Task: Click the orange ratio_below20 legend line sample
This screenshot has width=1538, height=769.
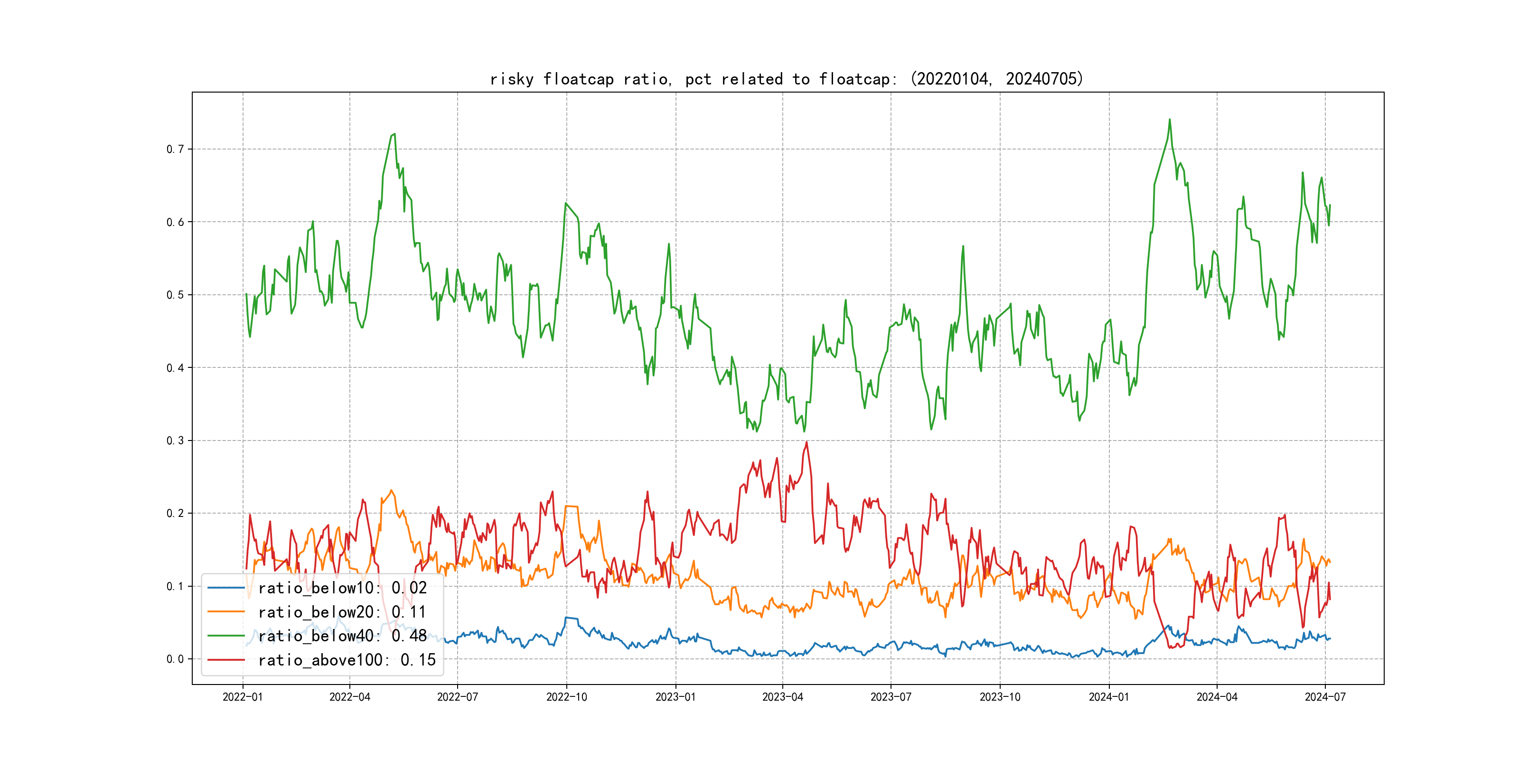Action: coord(226,612)
